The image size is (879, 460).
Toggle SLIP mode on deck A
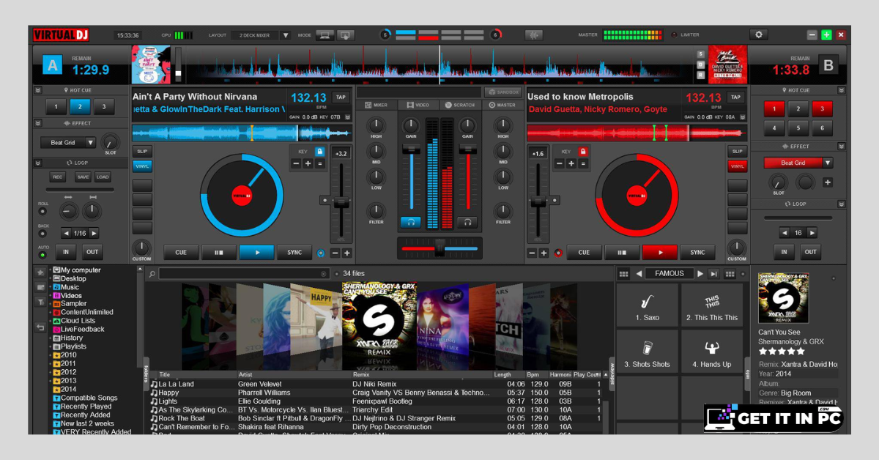pyautogui.click(x=142, y=151)
